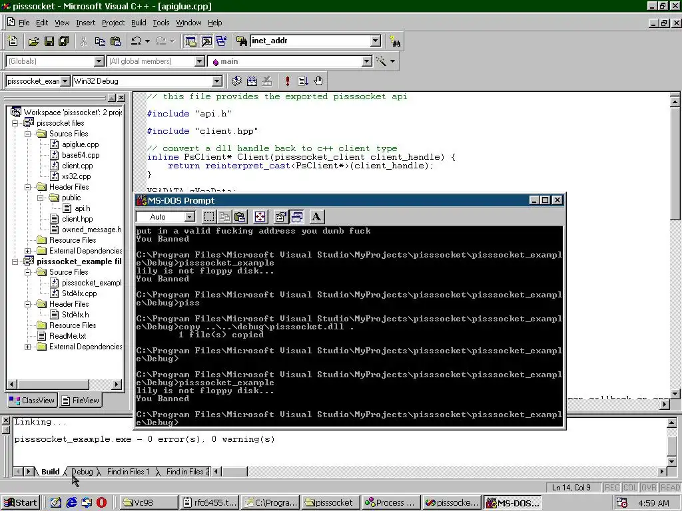Click the Window List icon
The height and width of the screenshot is (511, 682).
(x=221, y=41)
